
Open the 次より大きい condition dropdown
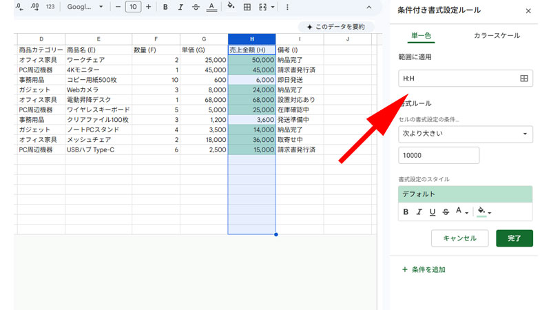466,134
